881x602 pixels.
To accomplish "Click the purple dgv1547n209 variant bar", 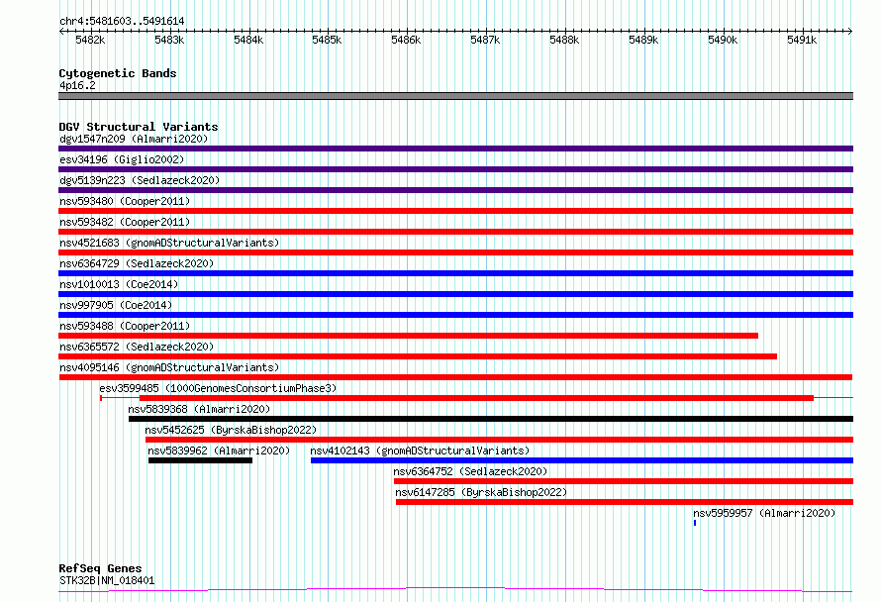I will coord(455,149).
